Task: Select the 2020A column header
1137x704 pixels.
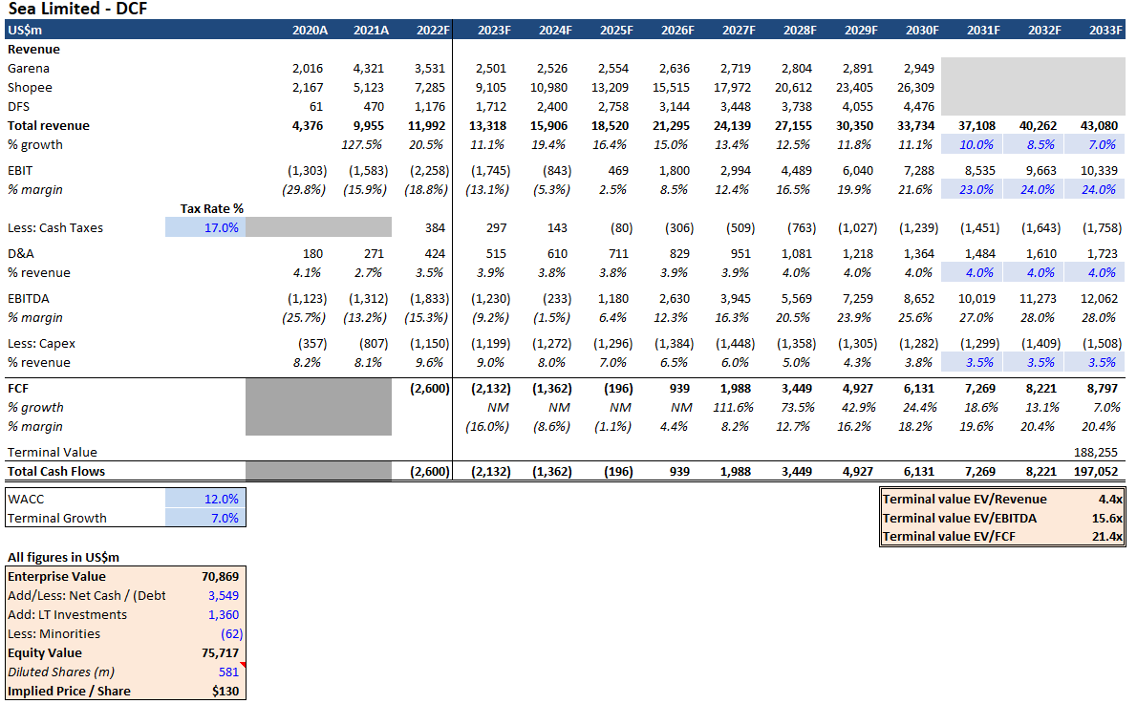Action: 310,30
